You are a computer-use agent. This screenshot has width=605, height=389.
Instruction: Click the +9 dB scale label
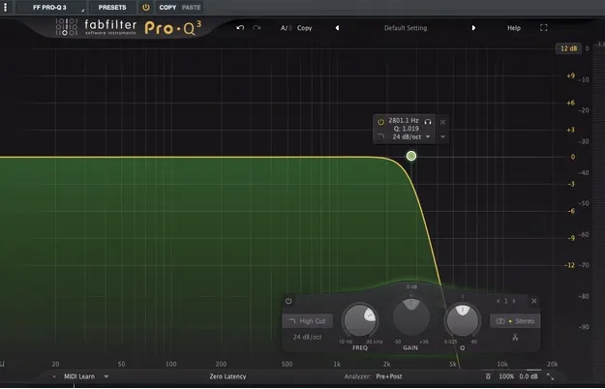tap(571, 75)
